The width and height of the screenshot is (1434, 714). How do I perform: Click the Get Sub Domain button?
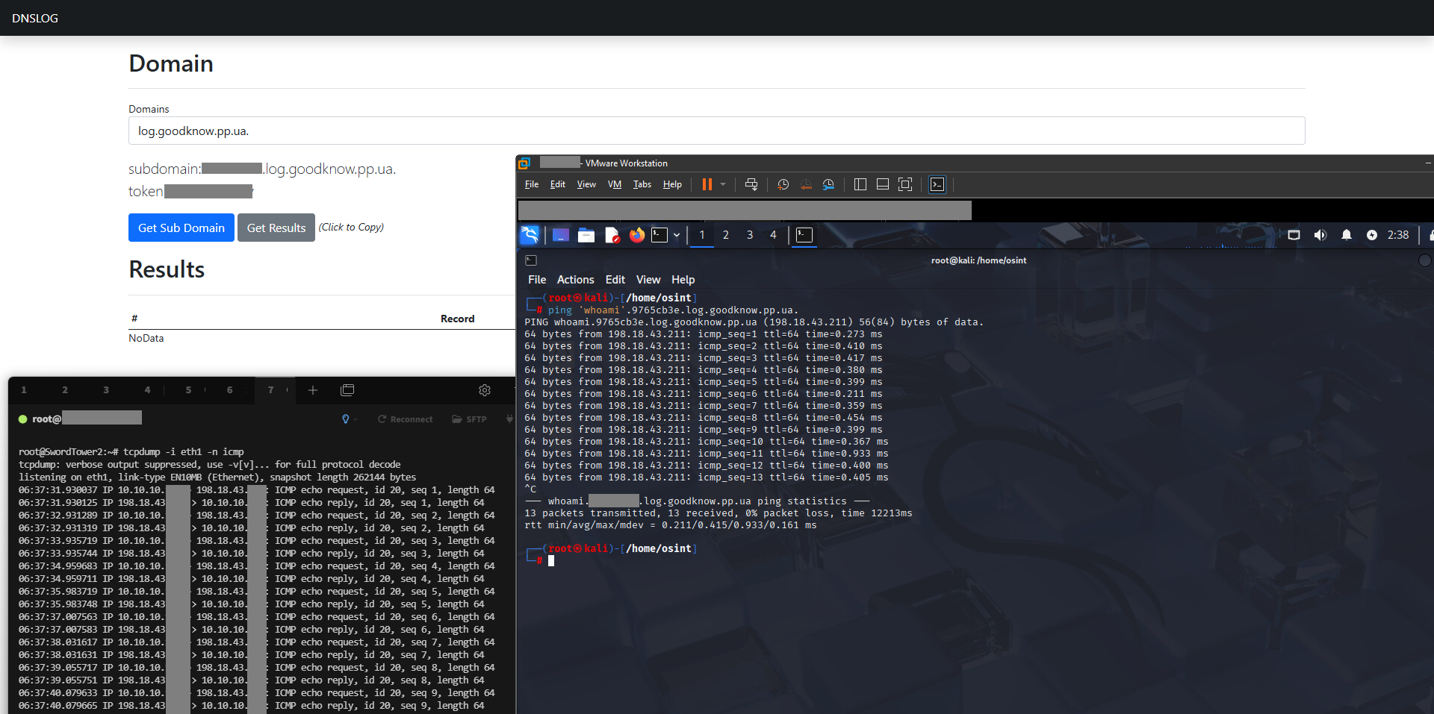[181, 228]
